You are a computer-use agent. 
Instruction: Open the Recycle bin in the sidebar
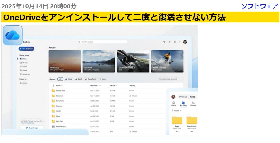(x=25, y=74)
